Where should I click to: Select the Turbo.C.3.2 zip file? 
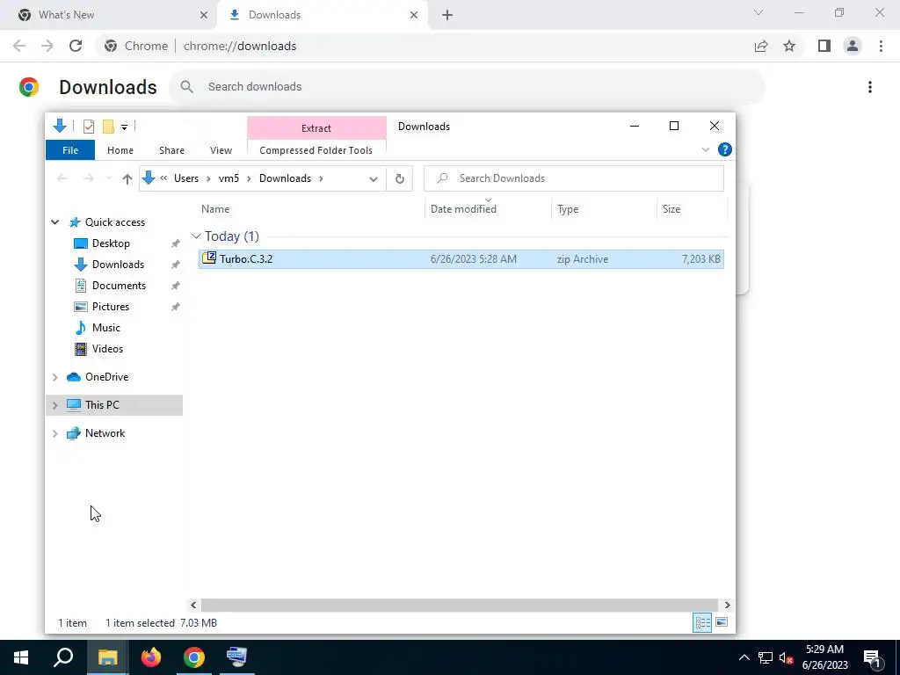tap(461, 259)
